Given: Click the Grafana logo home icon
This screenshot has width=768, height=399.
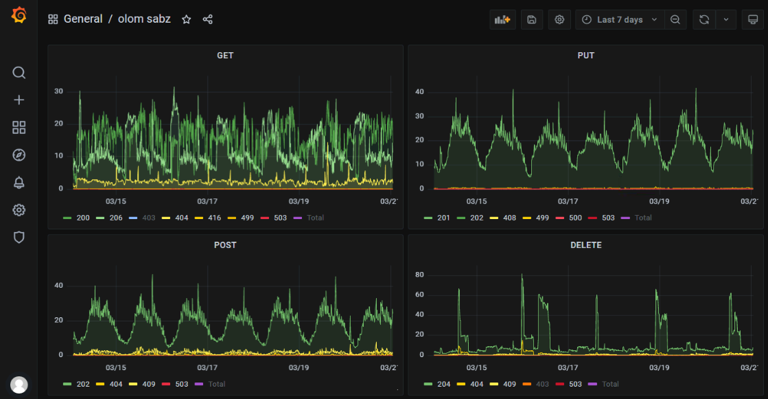Looking at the screenshot, I should (19, 16).
